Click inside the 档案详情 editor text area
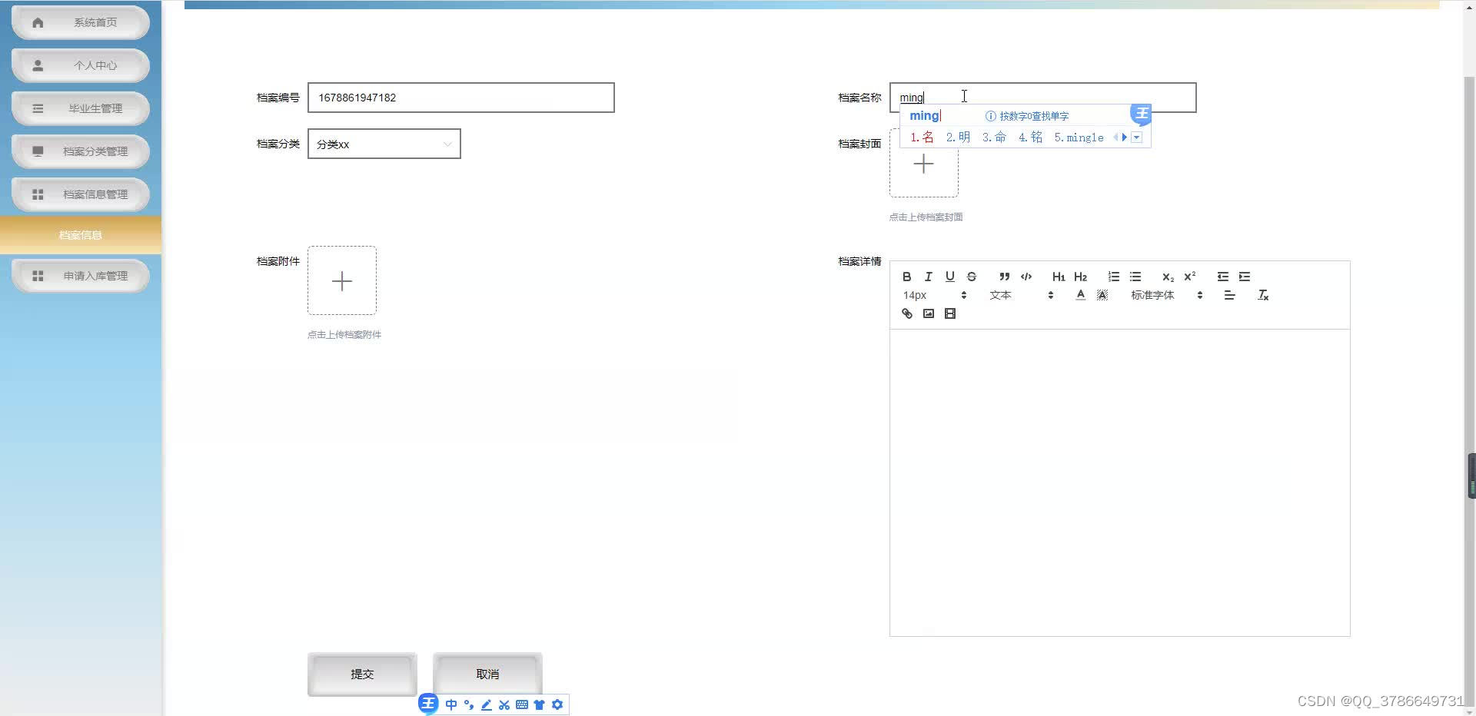 coord(1120,482)
